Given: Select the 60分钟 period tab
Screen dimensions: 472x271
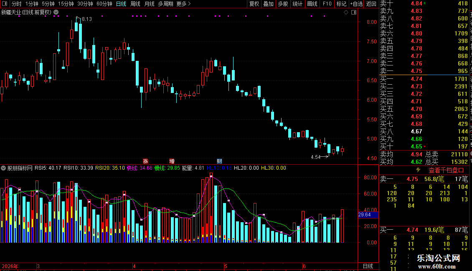Looking at the screenshot, I should (x=104, y=4).
